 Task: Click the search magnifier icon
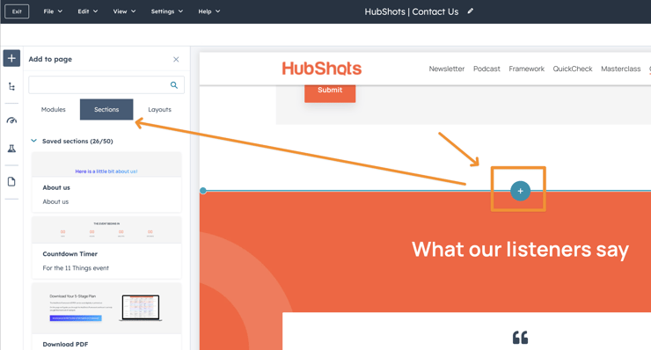(x=174, y=85)
